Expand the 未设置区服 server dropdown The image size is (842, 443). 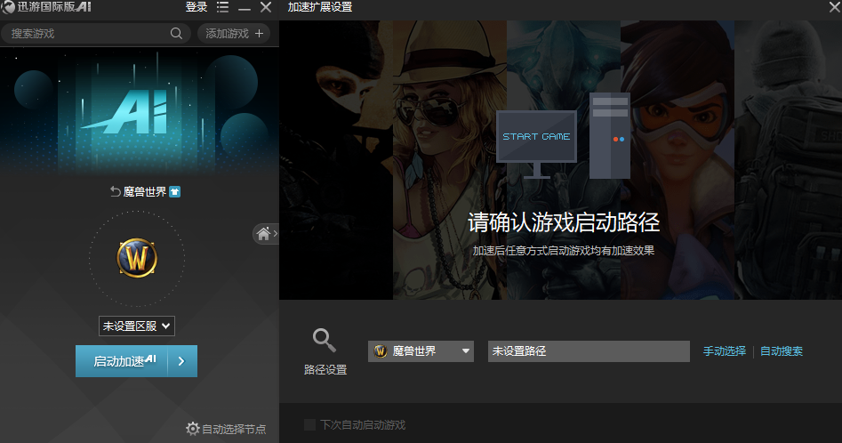(x=136, y=326)
